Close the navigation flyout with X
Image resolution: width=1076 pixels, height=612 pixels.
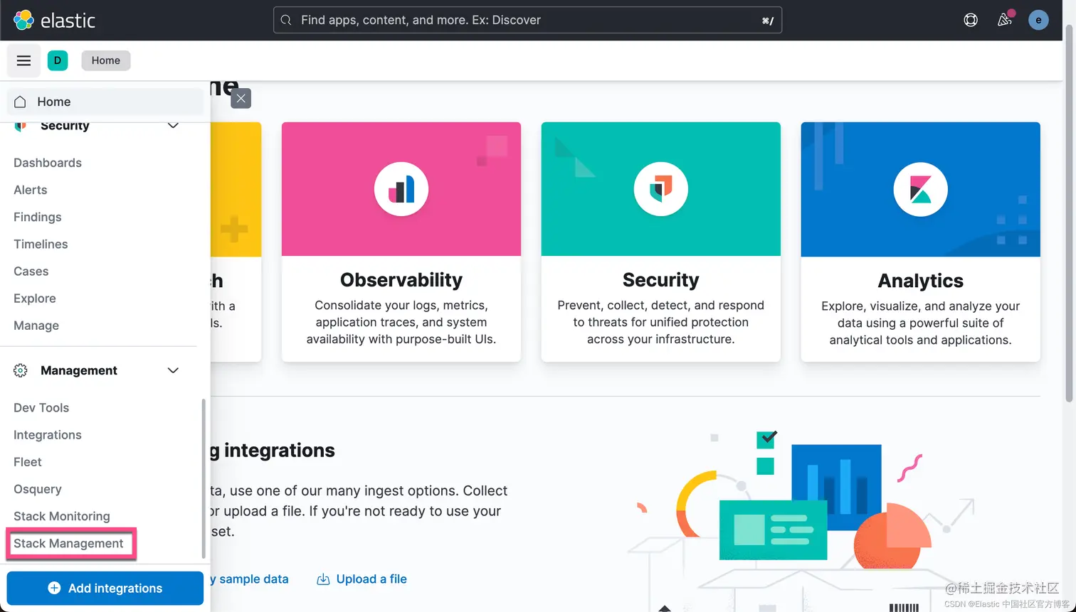[x=241, y=98]
